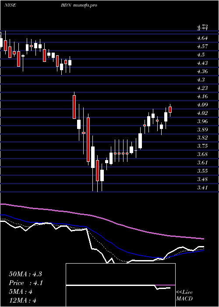Screen dimensions: 219x307
Task: Select the 3.41 price axis label
Action: click(x=202, y=188)
